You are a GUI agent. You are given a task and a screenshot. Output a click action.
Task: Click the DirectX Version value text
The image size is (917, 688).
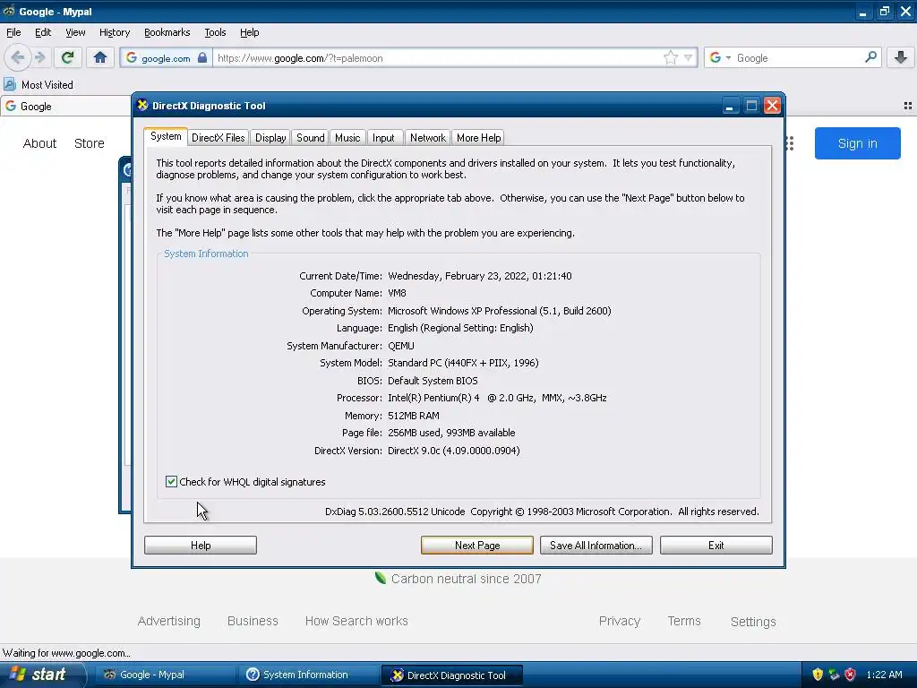coord(454,451)
